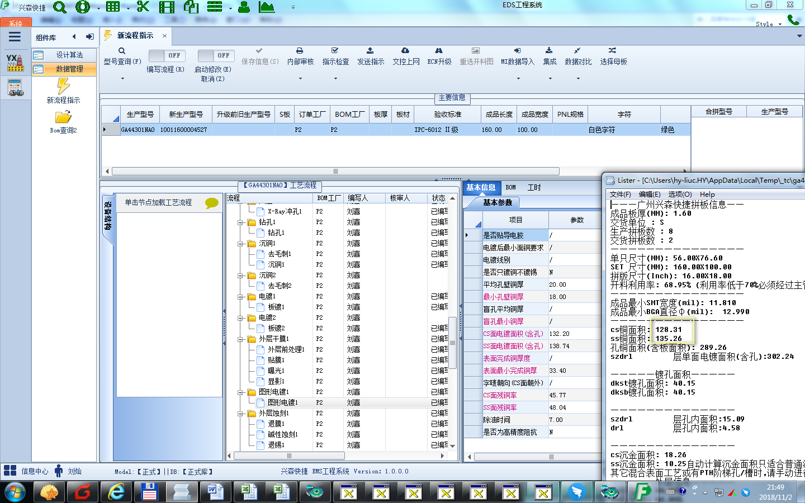Open 编辑(E) menu in Lister window
This screenshot has height=503, width=805.
click(x=650, y=194)
